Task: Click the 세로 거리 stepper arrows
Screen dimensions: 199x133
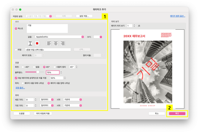Action: coord(36,99)
